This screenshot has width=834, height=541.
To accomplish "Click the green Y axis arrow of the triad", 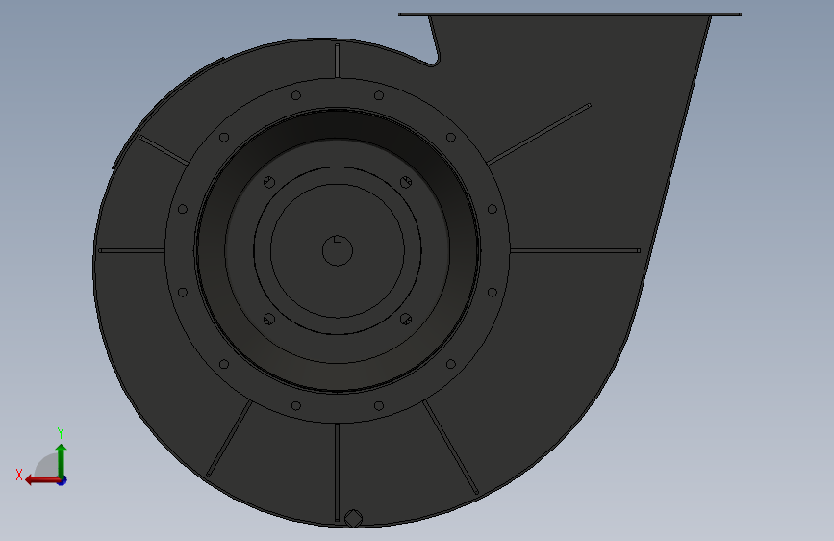I will (x=62, y=459).
